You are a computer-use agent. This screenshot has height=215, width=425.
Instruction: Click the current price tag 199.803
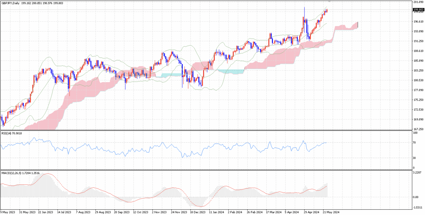pos(419,10)
